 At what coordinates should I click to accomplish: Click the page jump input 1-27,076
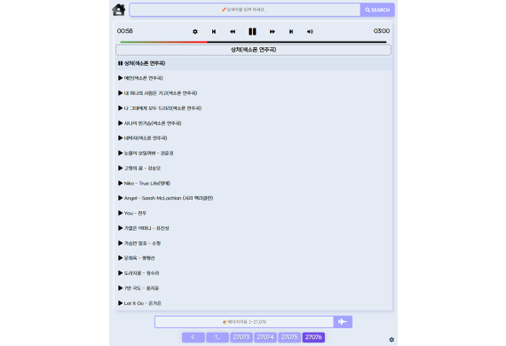tap(244, 322)
